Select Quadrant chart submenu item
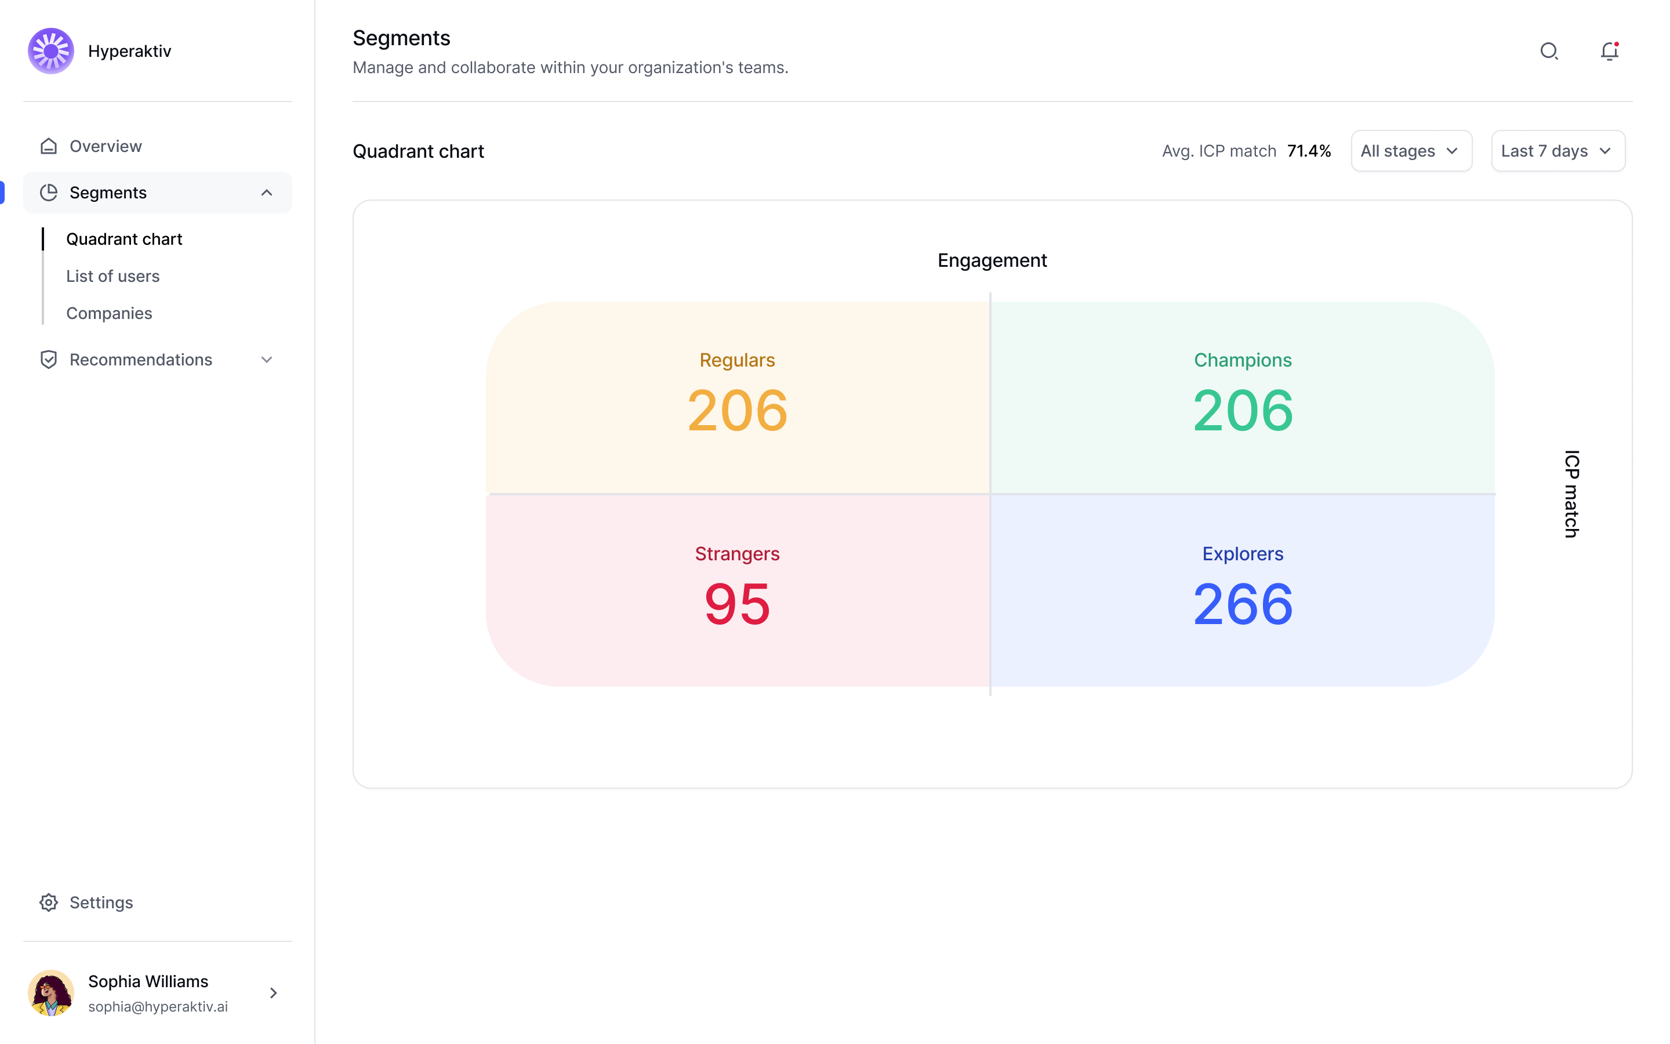Screen dimensions: 1670x1044 (124, 239)
